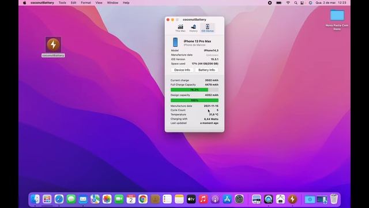Click the Temperature reading in °C
The width and height of the screenshot is (369, 208).
coord(214,114)
